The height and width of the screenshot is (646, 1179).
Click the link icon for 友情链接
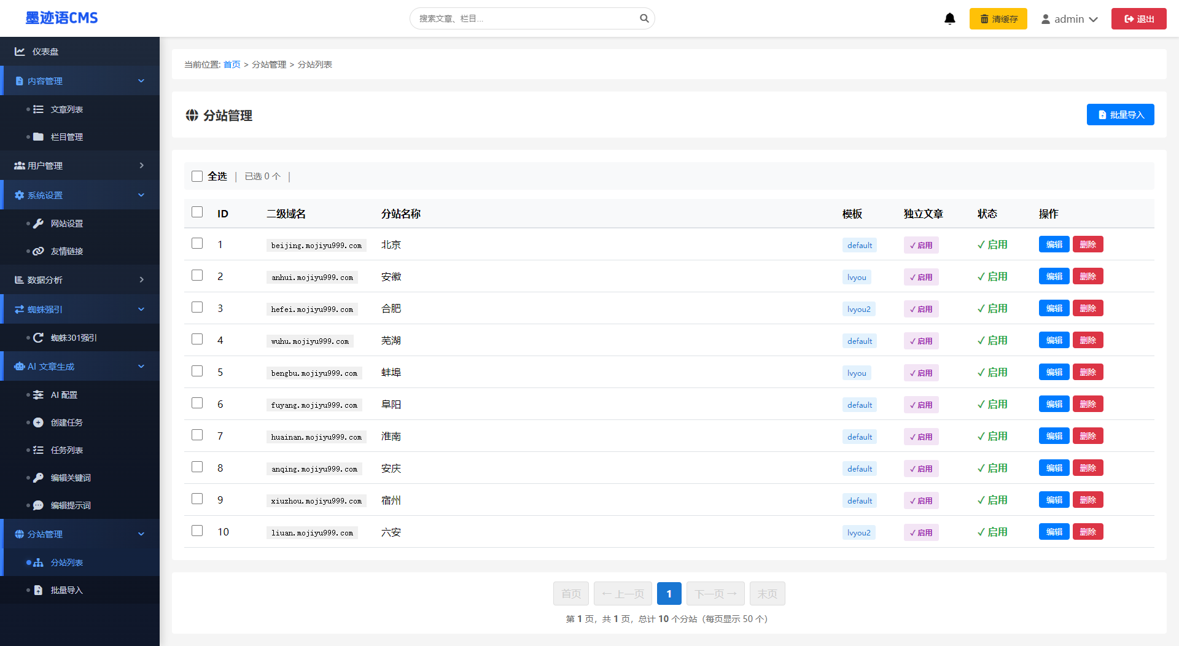tap(38, 251)
